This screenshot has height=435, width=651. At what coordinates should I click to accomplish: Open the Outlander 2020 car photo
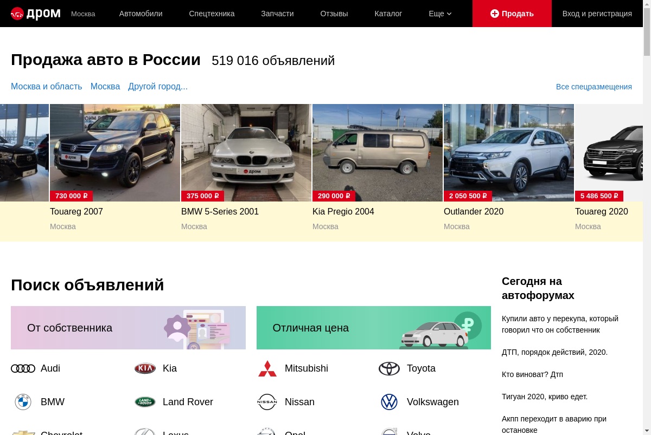(509, 153)
